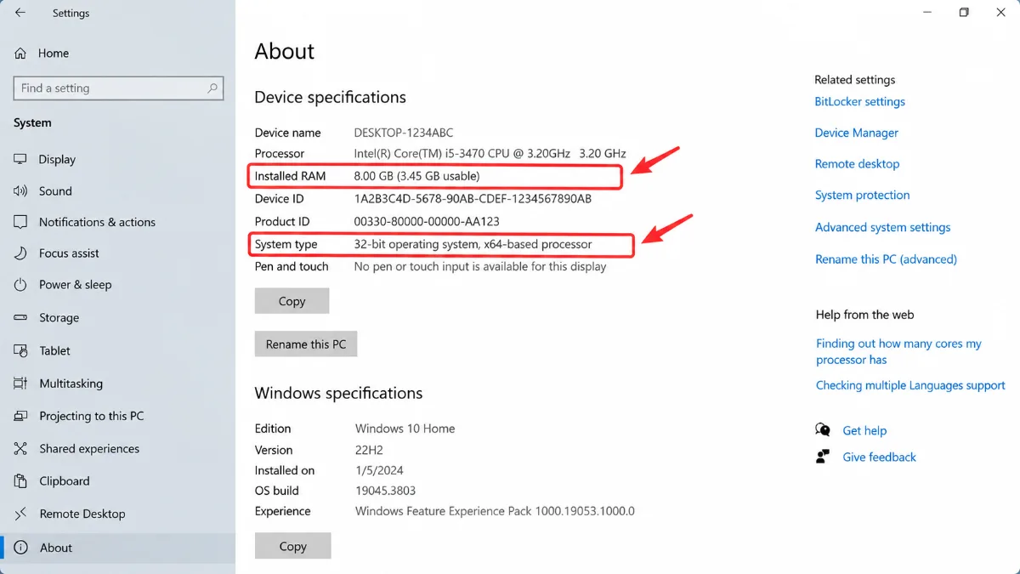Click the Windows Feature Experience Pack text
Image resolution: width=1020 pixels, height=574 pixels.
click(495, 511)
